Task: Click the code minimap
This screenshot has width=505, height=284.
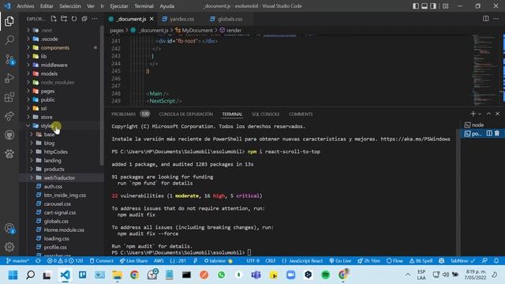Action: coord(485,69)
